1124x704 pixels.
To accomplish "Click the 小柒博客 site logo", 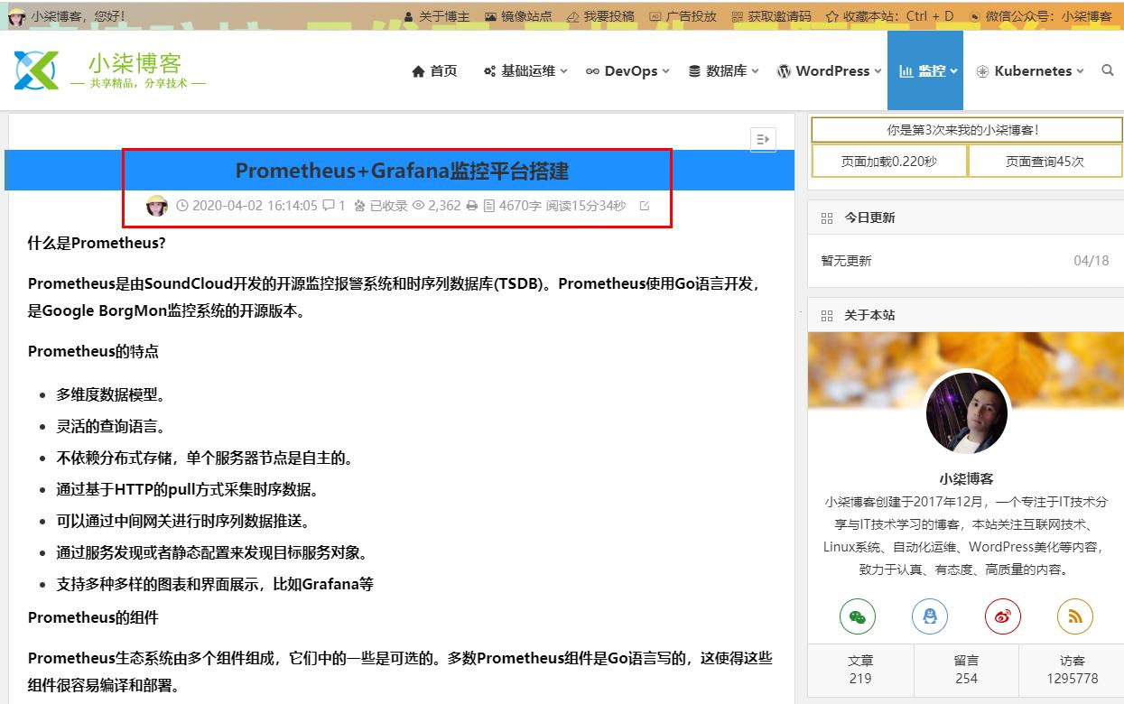I will (x=110, y=70).
